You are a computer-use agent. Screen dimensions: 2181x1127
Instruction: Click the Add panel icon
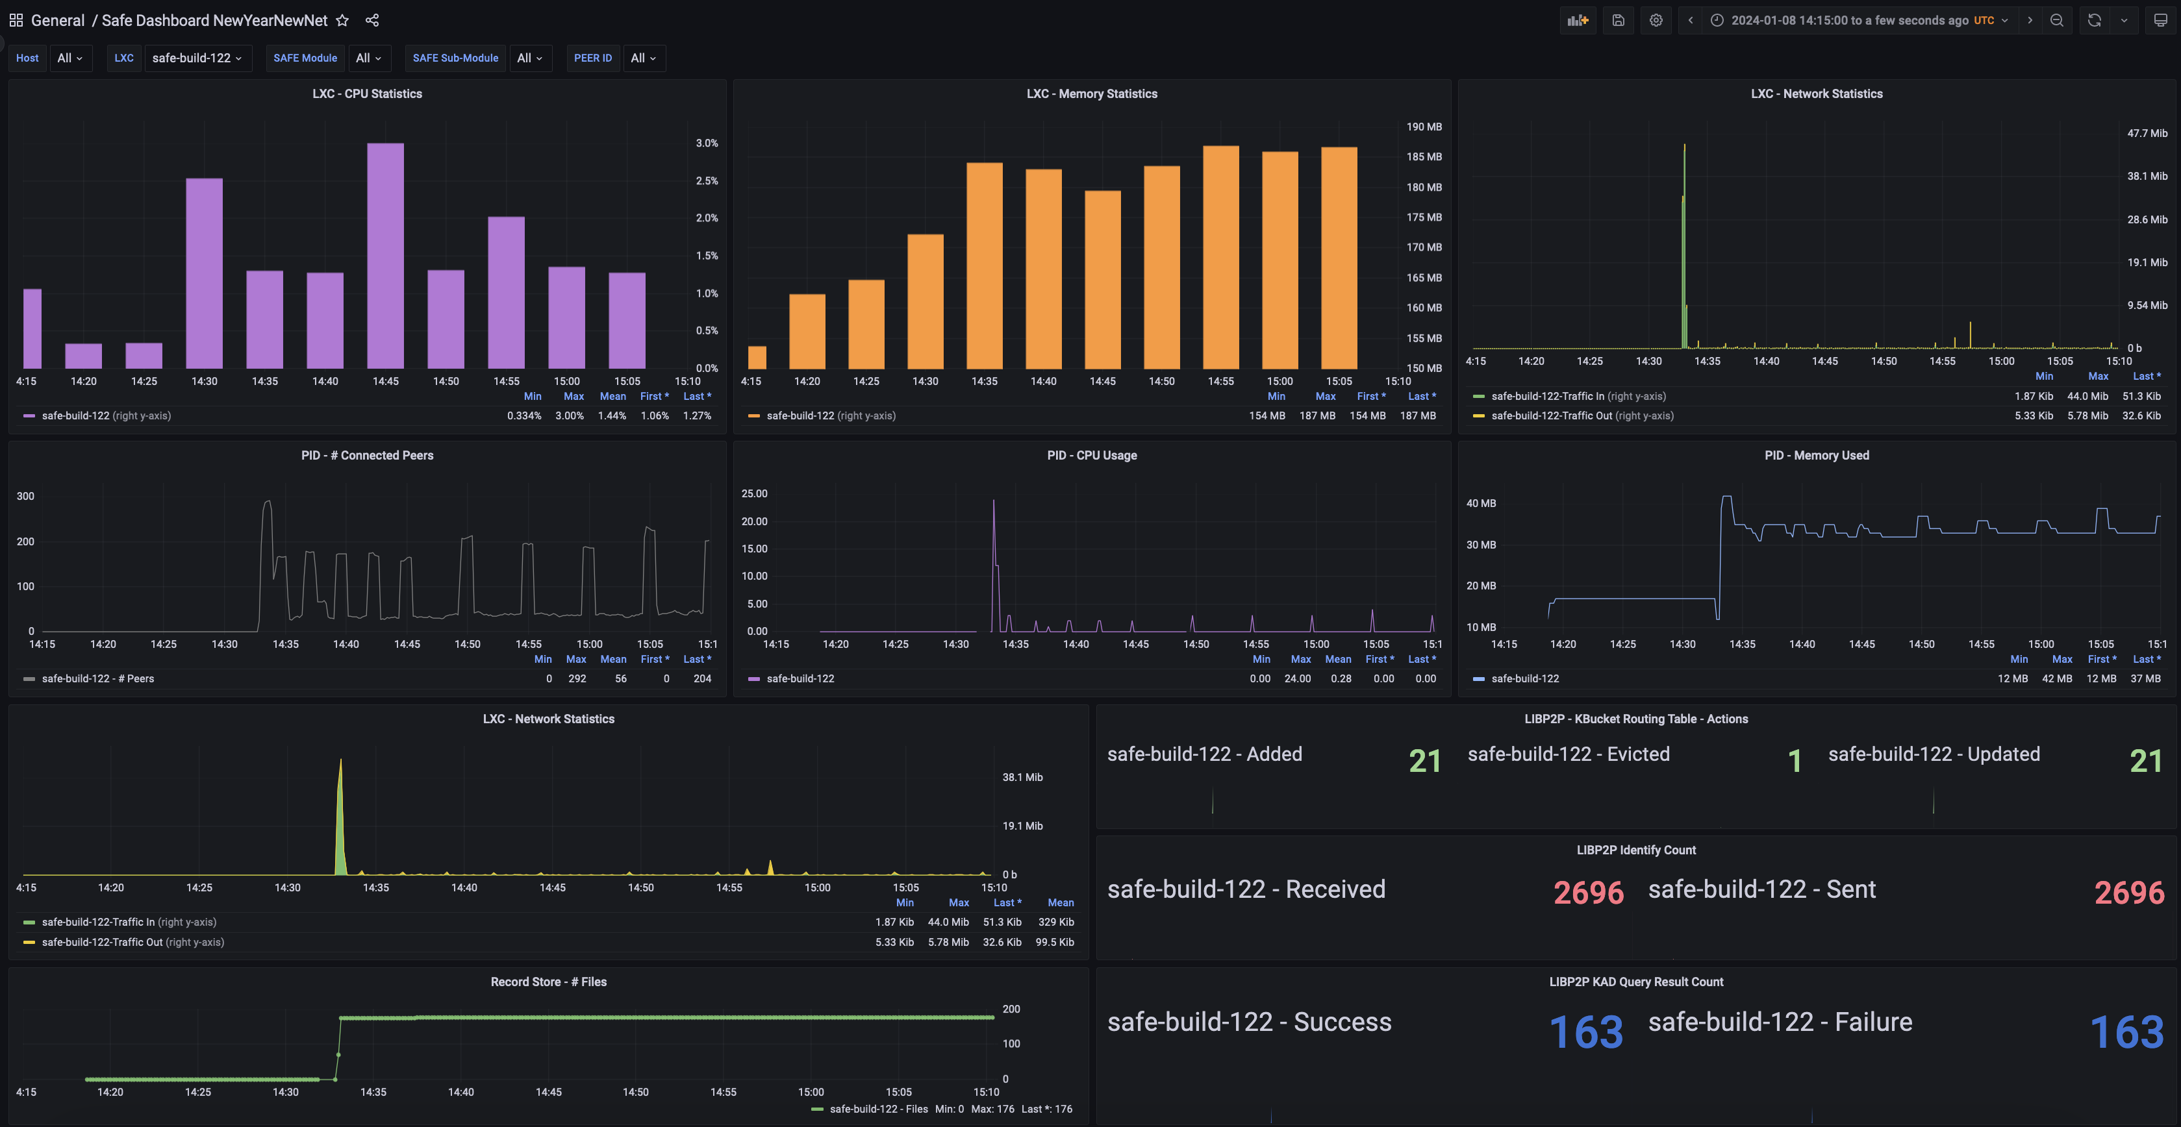(1578, 20)
